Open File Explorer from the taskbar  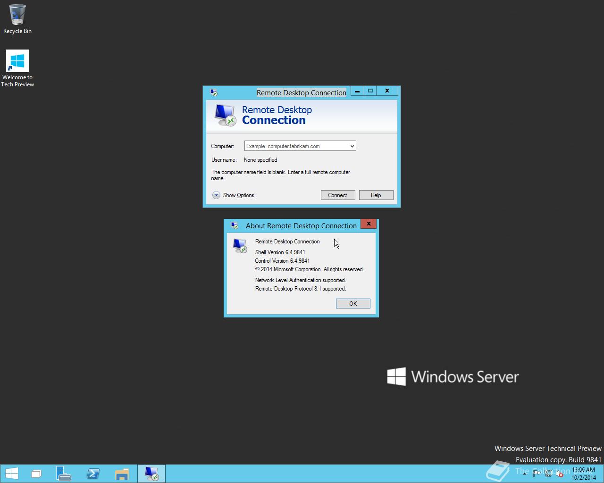pyautogui.click(x=122, y=474)
